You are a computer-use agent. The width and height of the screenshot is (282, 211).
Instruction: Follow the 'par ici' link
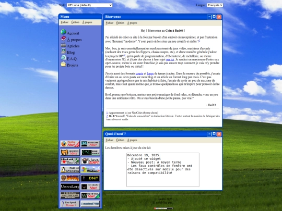coord(170,59)
